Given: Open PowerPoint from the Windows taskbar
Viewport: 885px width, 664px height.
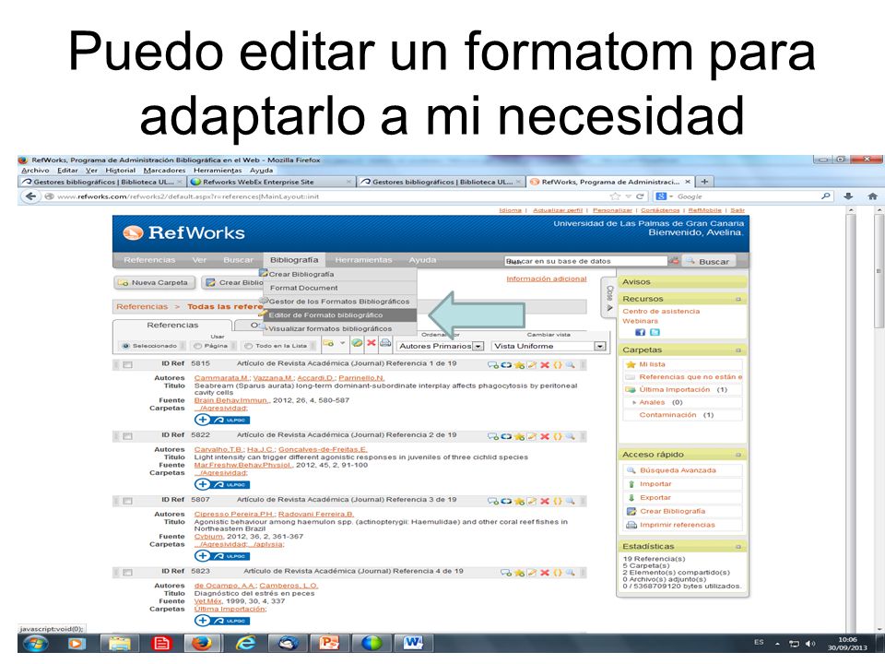Looking at the screenshot, I should click(x=329, y=643).
